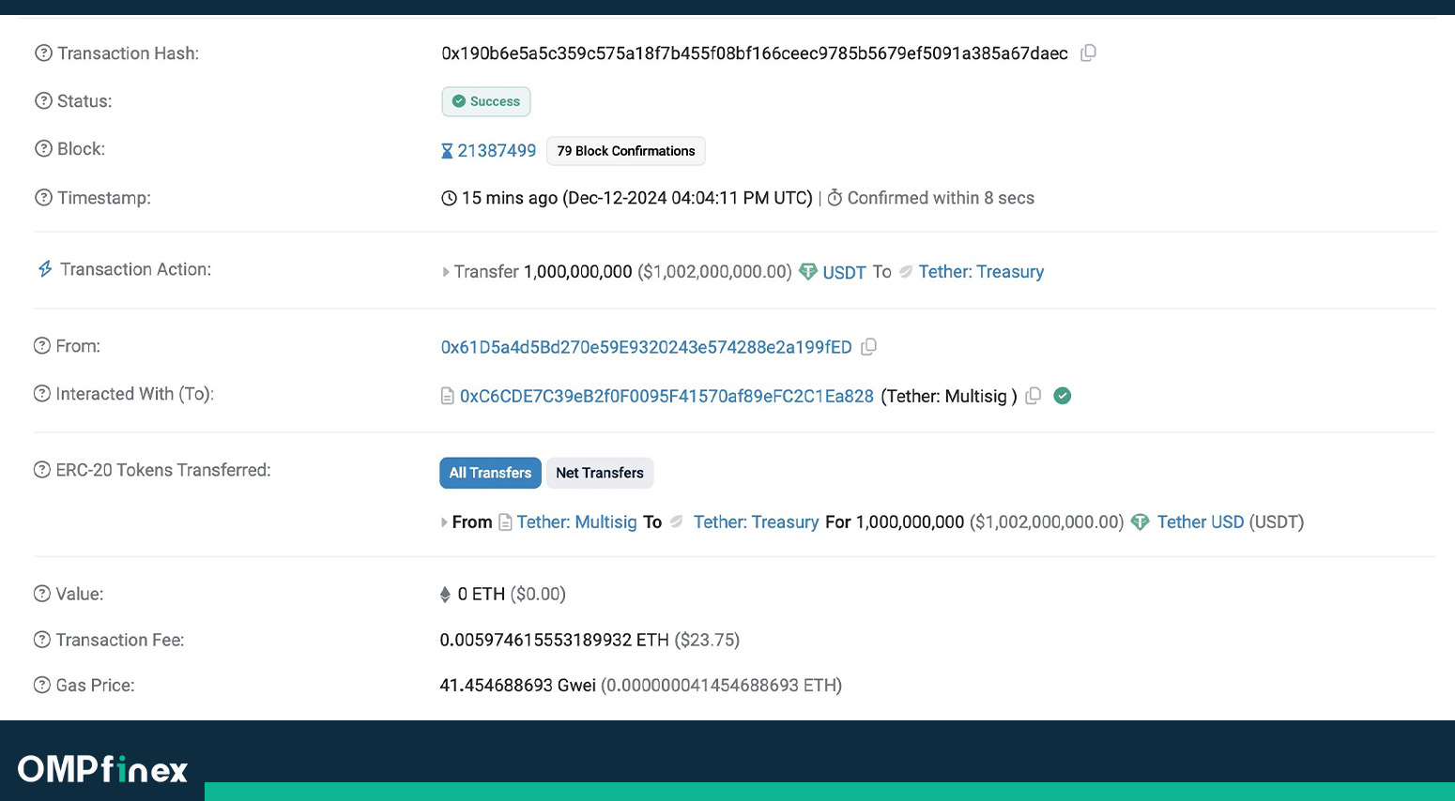The image size is (1455, 801).
Task: Click the gas price 41.454688693 Gwei value
Action: tap(517, 686)
